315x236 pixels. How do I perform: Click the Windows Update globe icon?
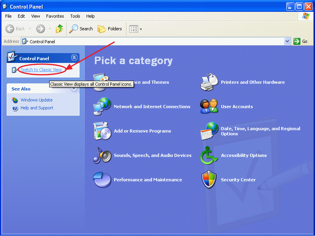click(x=15, y=100)
